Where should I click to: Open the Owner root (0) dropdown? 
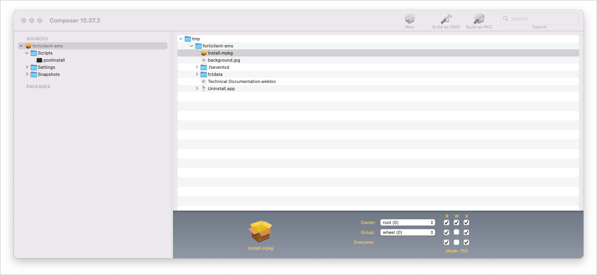coord(408,222)
